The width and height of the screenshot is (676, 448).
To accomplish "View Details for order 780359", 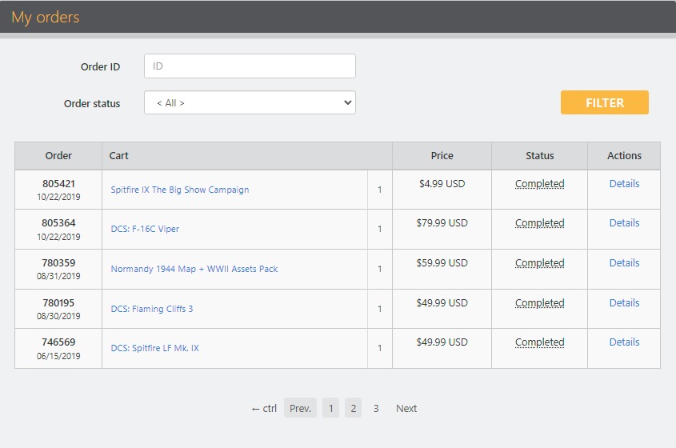I will click(x=624, y=263).
